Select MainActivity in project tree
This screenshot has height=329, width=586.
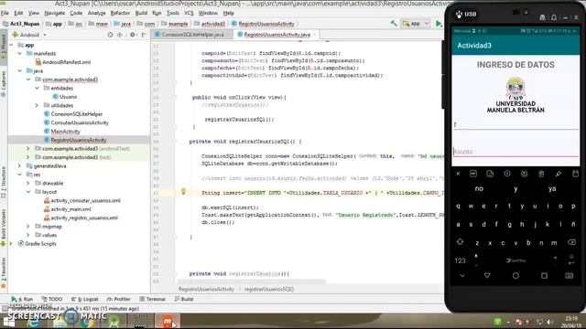tap(65, 132)
